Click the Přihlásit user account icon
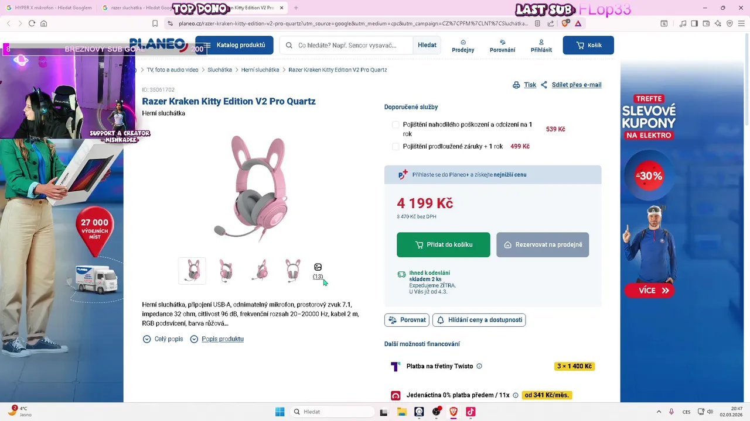The height and width of the screenshot is (421, 750). [x=541, y=42]
